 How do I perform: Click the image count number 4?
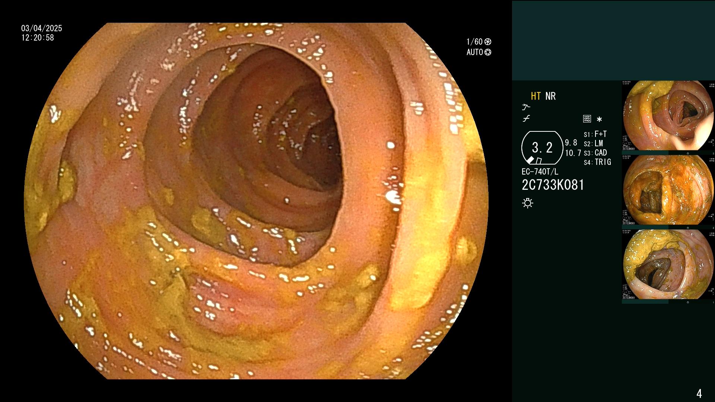tap(699, 393)
